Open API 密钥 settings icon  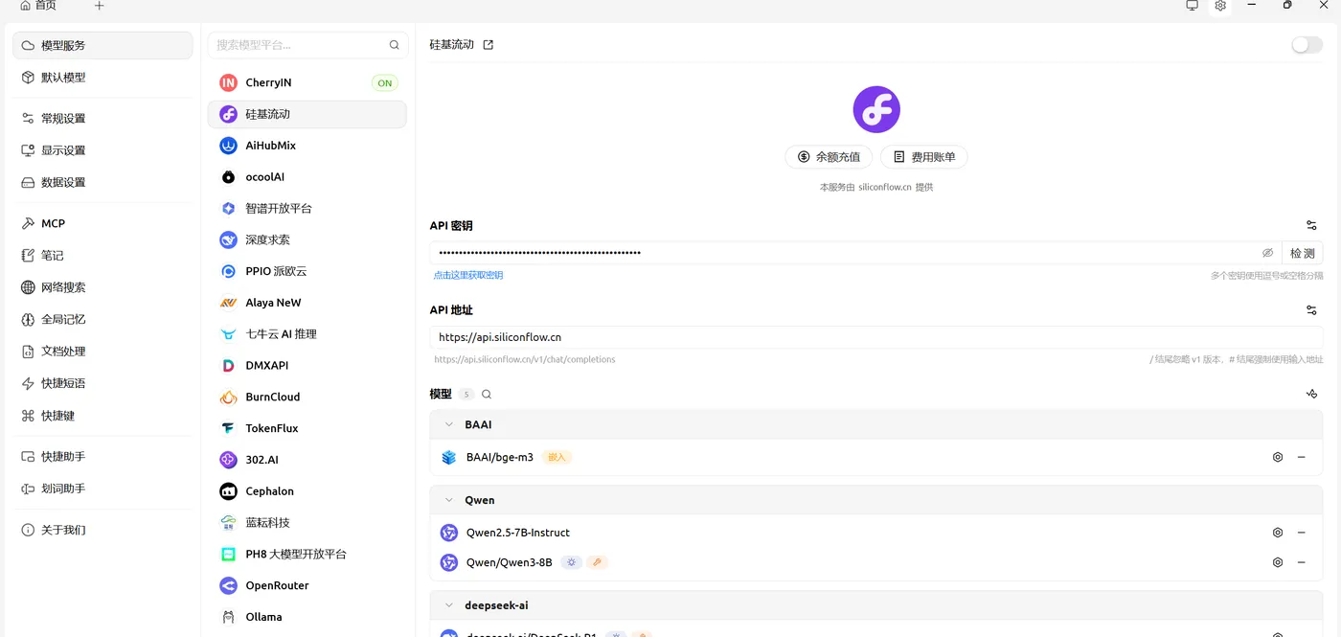tap(1311, 226)
